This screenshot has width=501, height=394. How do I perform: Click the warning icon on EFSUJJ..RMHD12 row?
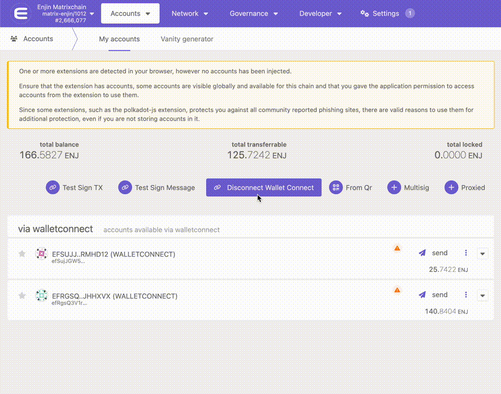397,248
